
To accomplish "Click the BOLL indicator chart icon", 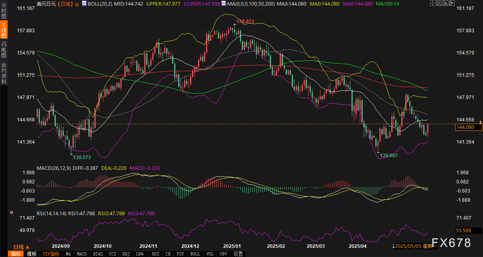I will [84, 3].
